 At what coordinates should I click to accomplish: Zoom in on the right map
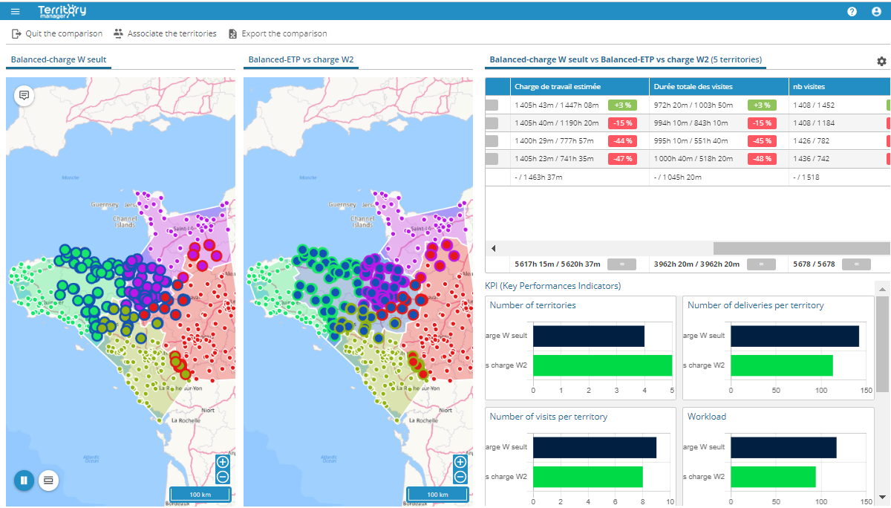click(460, 462)
